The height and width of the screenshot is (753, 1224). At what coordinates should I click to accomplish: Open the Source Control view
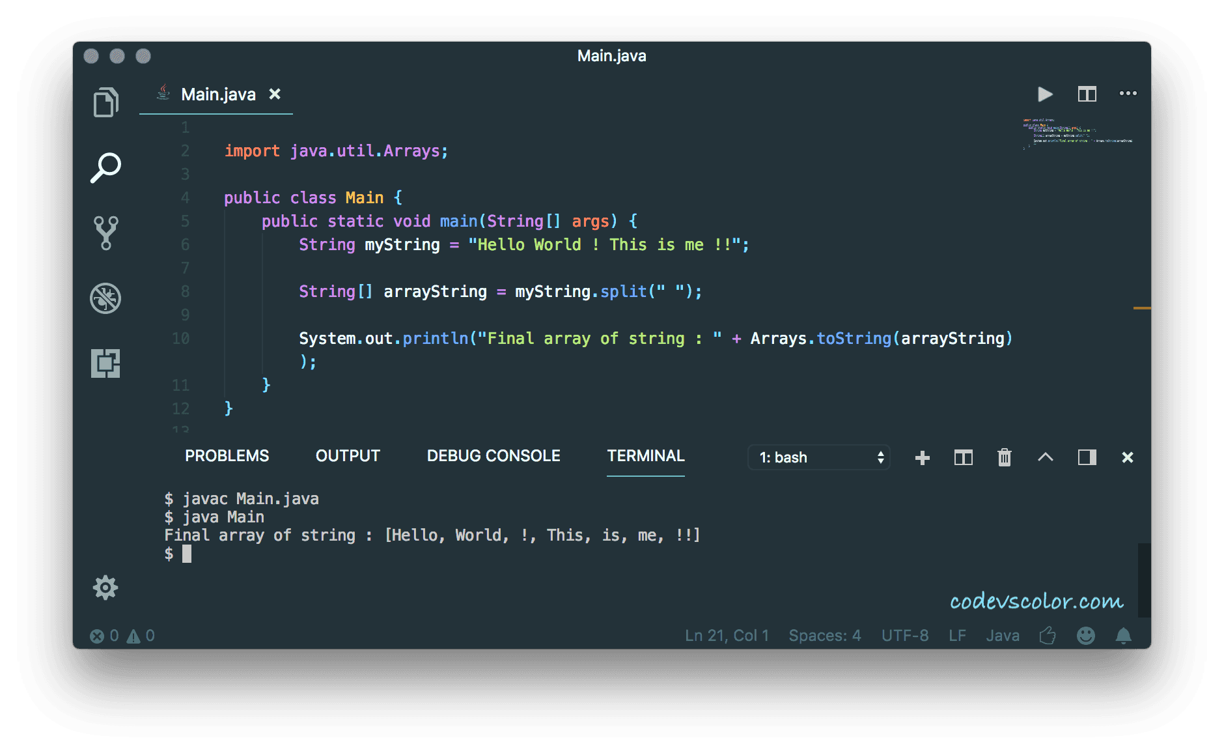(x=105, y=233)
